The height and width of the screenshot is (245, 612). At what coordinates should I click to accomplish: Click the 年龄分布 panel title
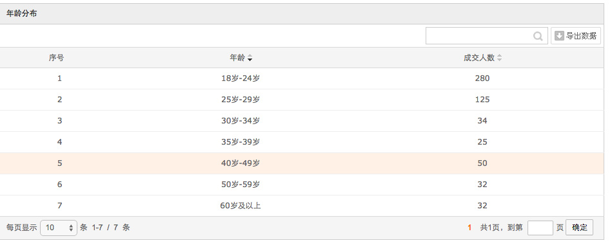tap(22, 14)
